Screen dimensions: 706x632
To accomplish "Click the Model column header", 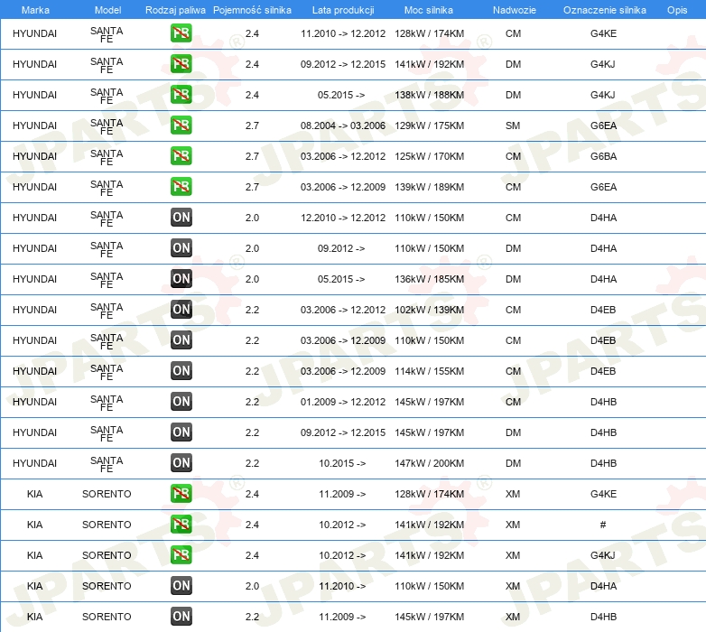I will click(108, 10).
